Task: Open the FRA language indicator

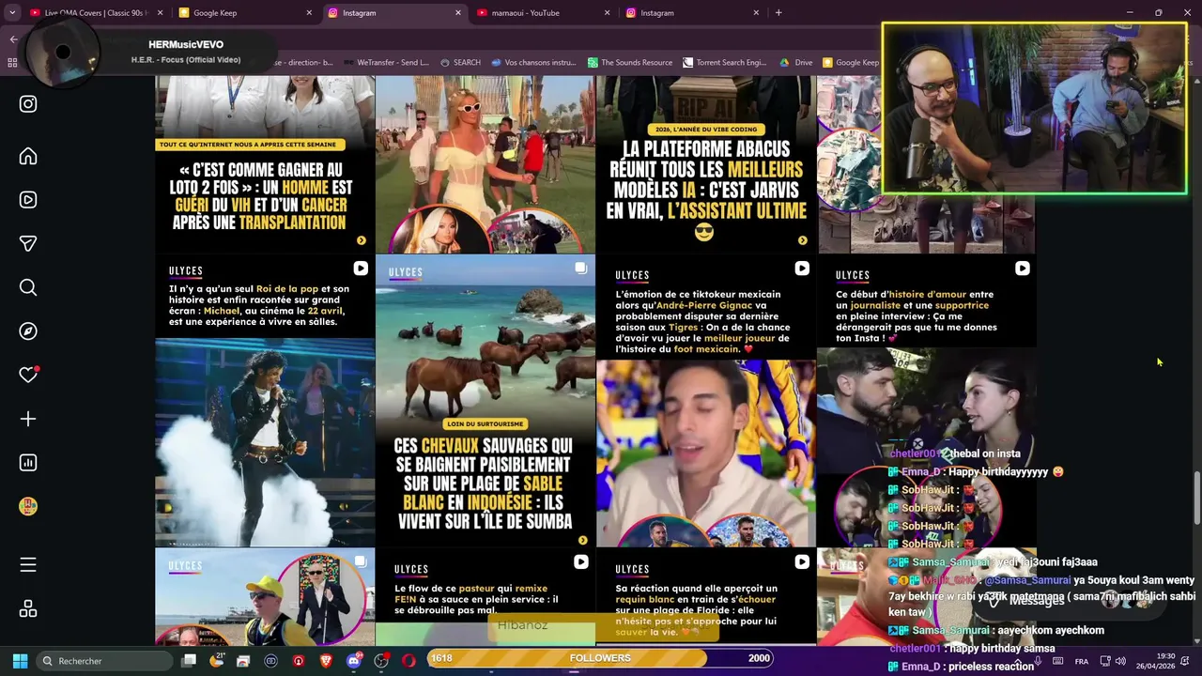Action: (1082, 661)
